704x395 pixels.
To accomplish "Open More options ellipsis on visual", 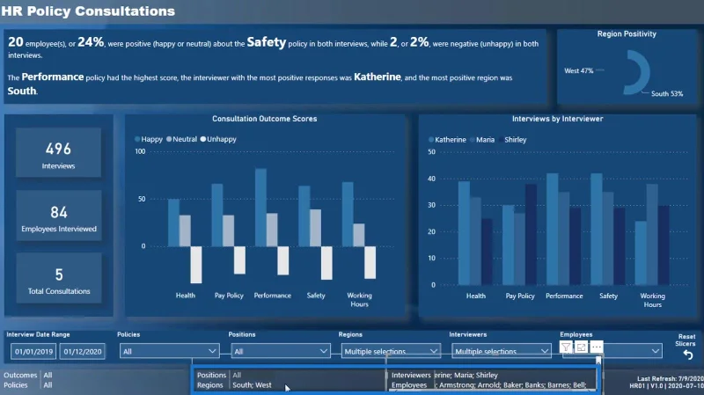I will pyautogui.click(x=597, y=347).
